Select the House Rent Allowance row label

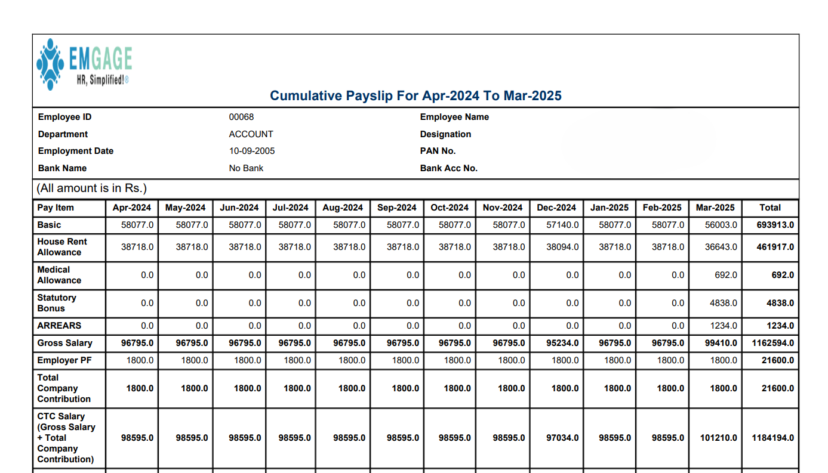60,247
